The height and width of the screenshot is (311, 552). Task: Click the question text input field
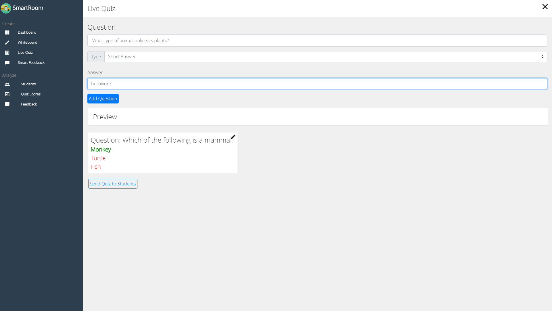point(317,41)
